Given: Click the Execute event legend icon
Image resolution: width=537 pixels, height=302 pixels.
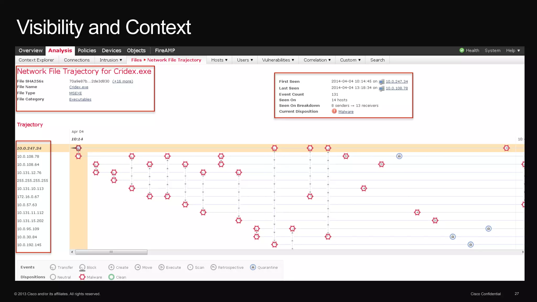Looking at the screenshot, I should [x=161, y=267].
